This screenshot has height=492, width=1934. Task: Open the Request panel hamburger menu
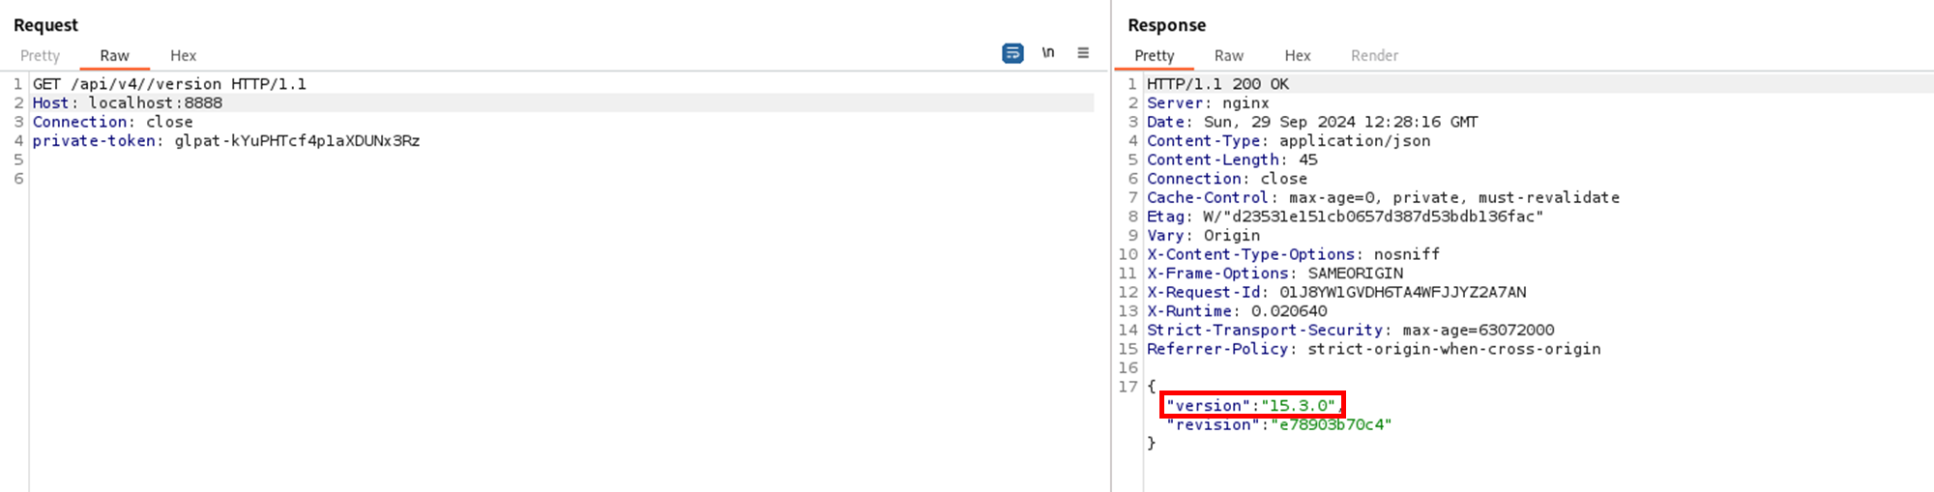click(x=1083, y=53)
